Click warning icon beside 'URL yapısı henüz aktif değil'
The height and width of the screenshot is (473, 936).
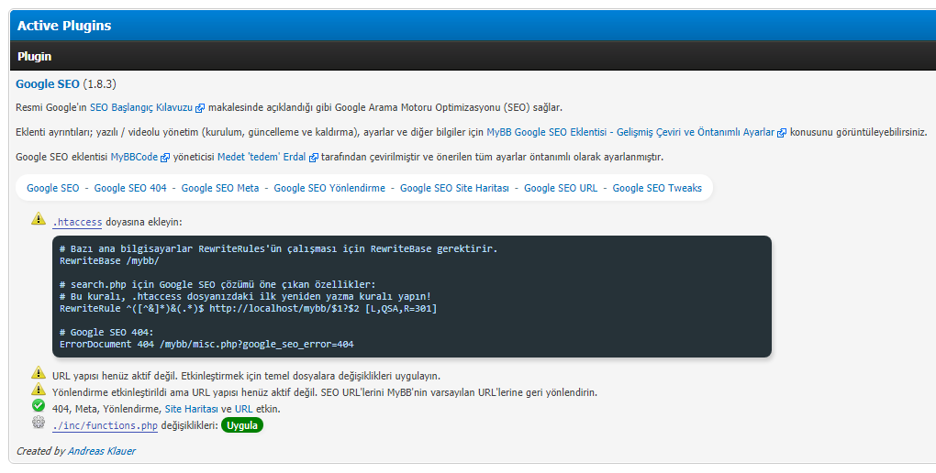pyautogui.click(x=39, y=373)
